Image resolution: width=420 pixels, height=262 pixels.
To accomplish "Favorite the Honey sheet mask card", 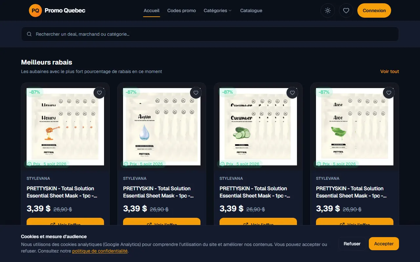I will click(99, 93).
